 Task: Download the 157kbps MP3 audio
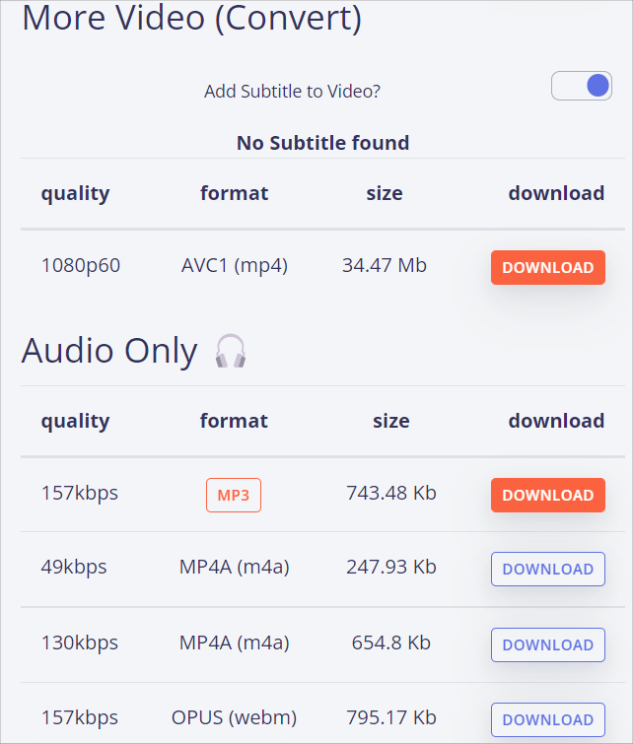pos(548,495)
